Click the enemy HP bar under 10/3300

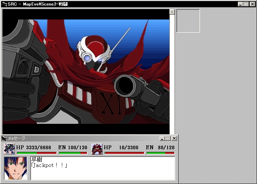(125, 153)
